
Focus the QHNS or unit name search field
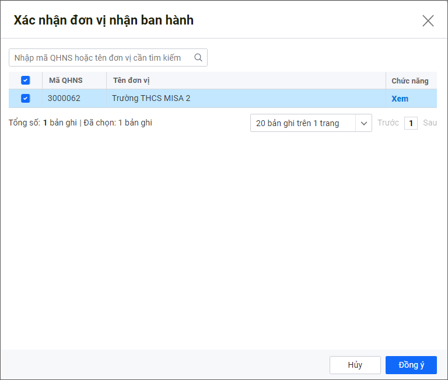pyautogui.click(x=99, y=58)
